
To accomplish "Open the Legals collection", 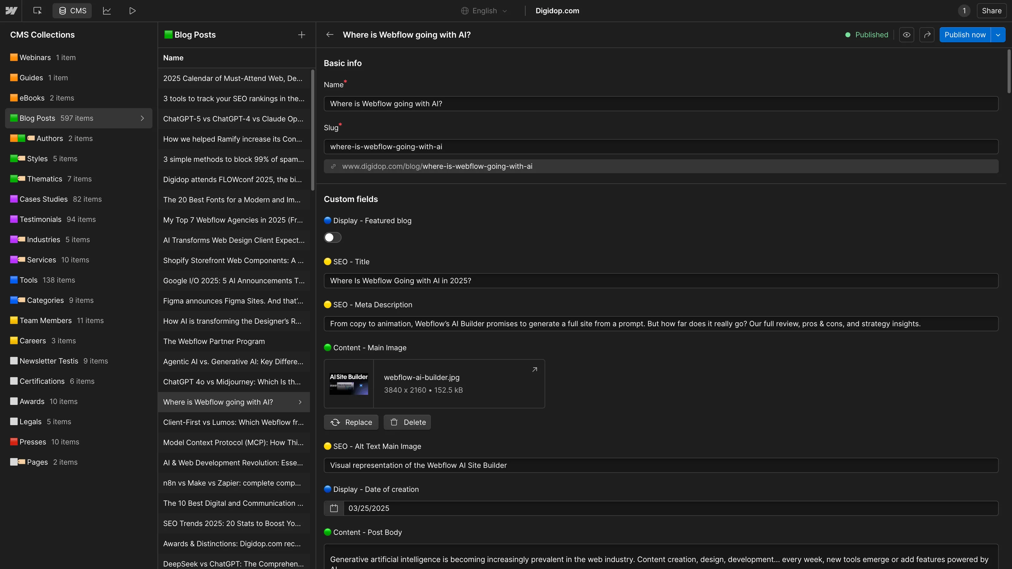I will [78, 421].
